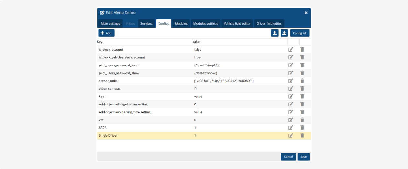Cancel editing with the Cancel button

(x=288, y=157)
